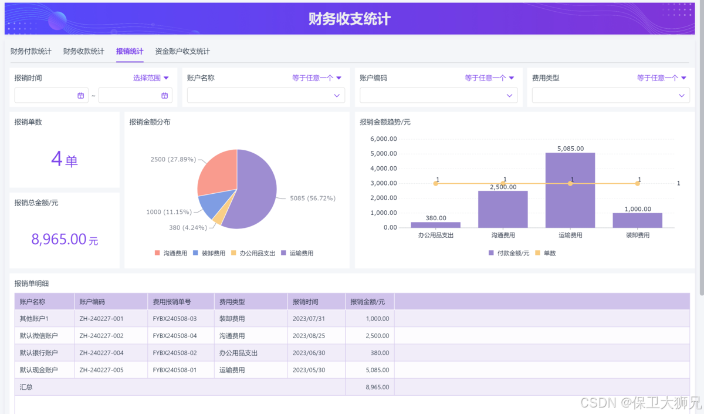Click the date cell 2023/05/30
This screenshot has height=414, width=704.
pyautogui.click(x=317, y=370)
